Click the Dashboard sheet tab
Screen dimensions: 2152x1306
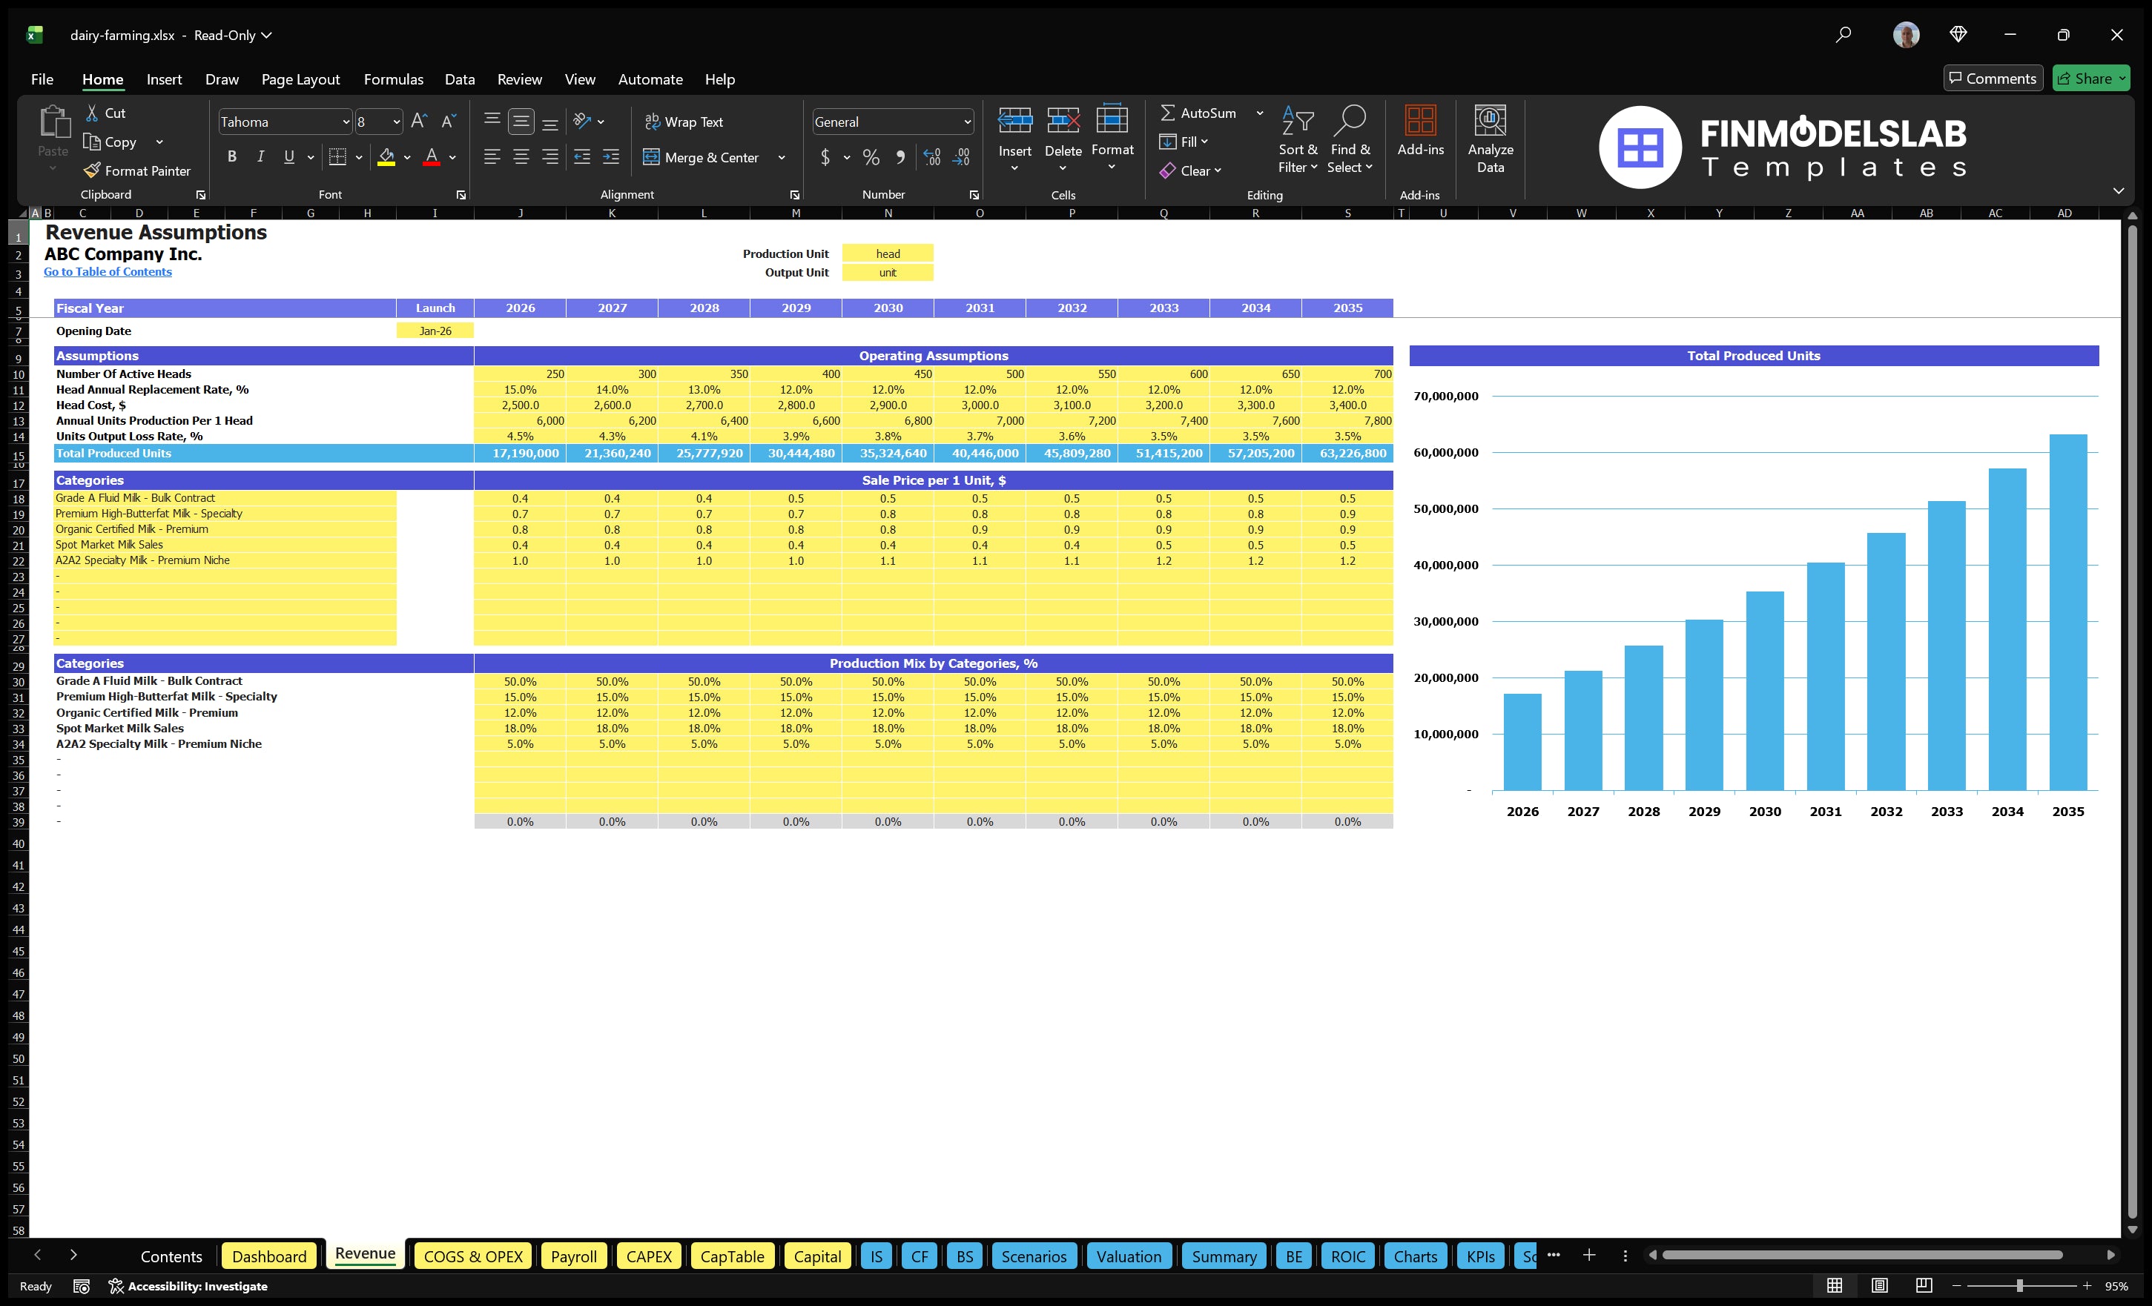tap(269, 1256)
